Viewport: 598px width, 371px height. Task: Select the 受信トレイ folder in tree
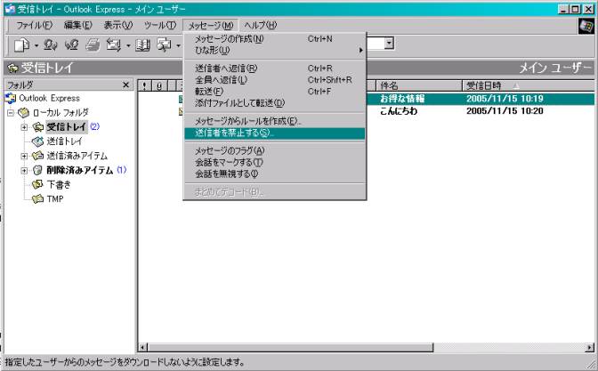67,126
